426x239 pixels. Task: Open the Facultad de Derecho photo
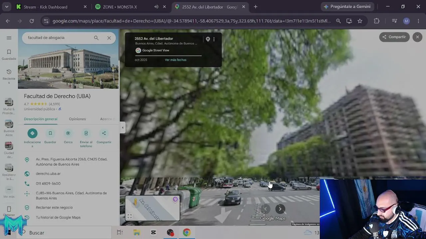click(68, 59)
